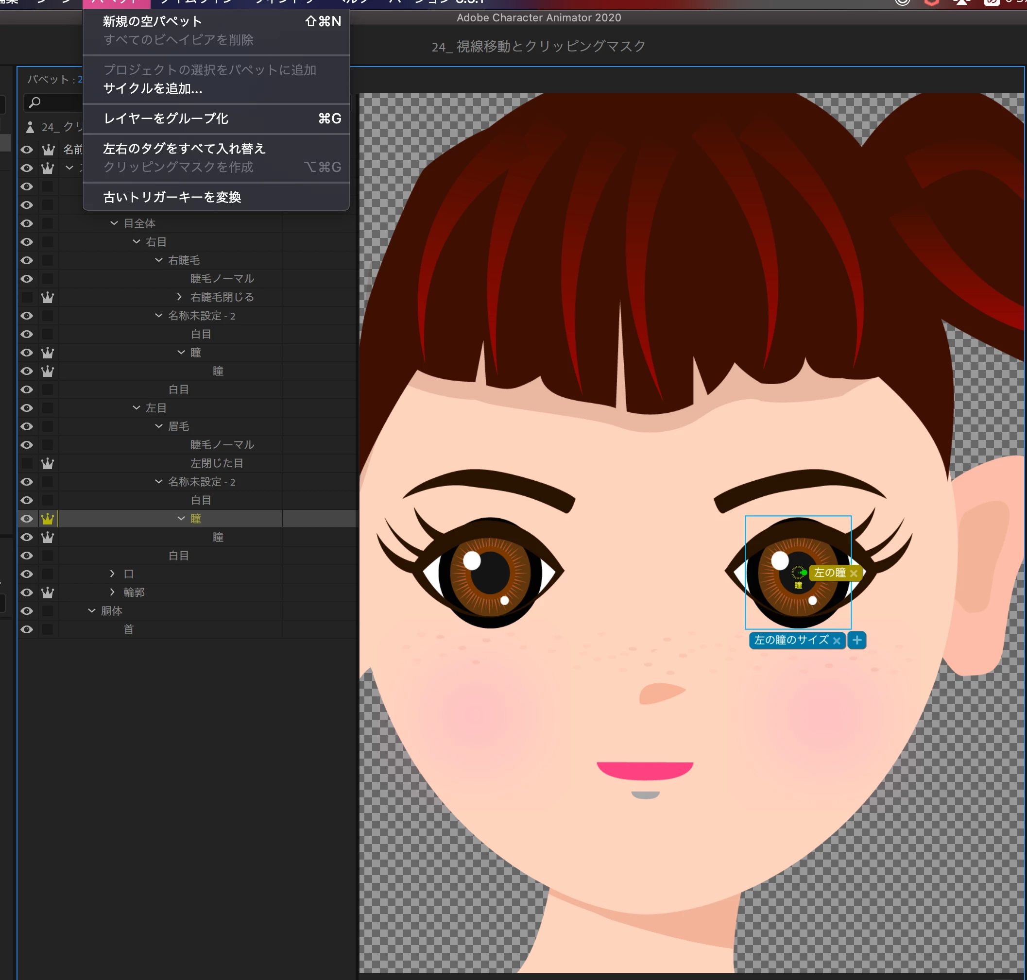The height and width of the screenshot is (980, 1027).
Task: Choose サイクルを追加... menu item
Action: point(153,88)
